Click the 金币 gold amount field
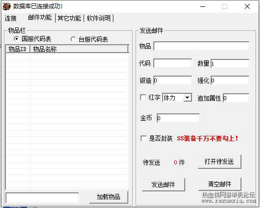The image size is (260, 208). coord(178,118)
